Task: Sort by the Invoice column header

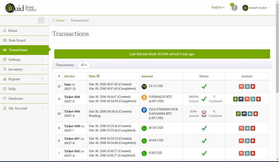Action: [x=69, y=76]
